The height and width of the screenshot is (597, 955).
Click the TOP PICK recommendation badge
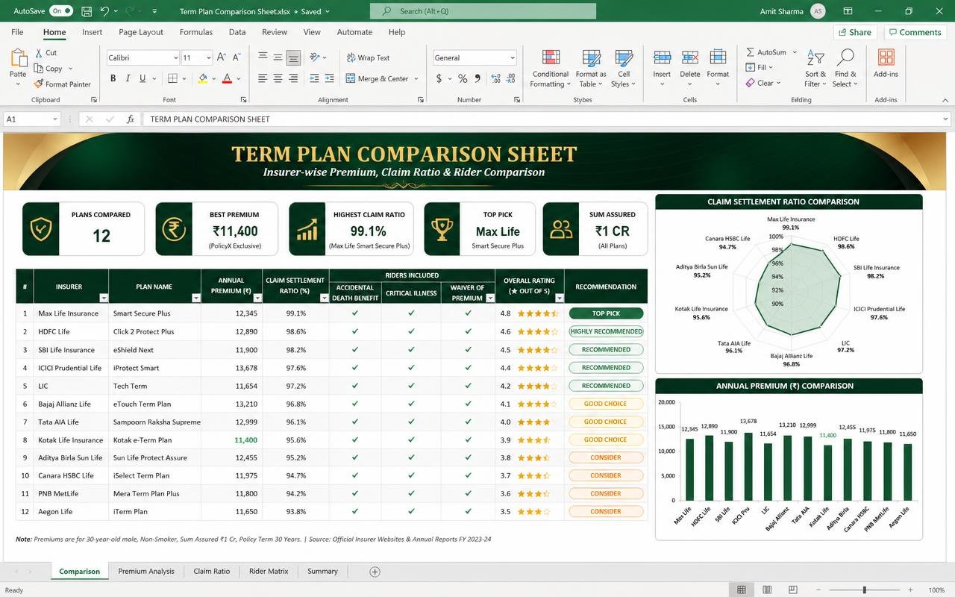pos(606,313)
